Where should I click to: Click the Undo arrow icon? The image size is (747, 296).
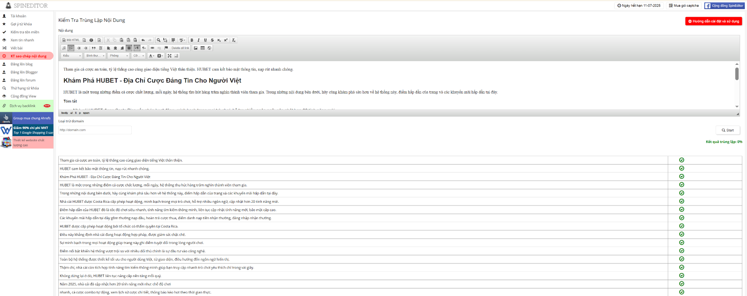(143, 40)
